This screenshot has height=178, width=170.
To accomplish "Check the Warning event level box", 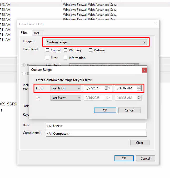I will (x=66, y=50).
